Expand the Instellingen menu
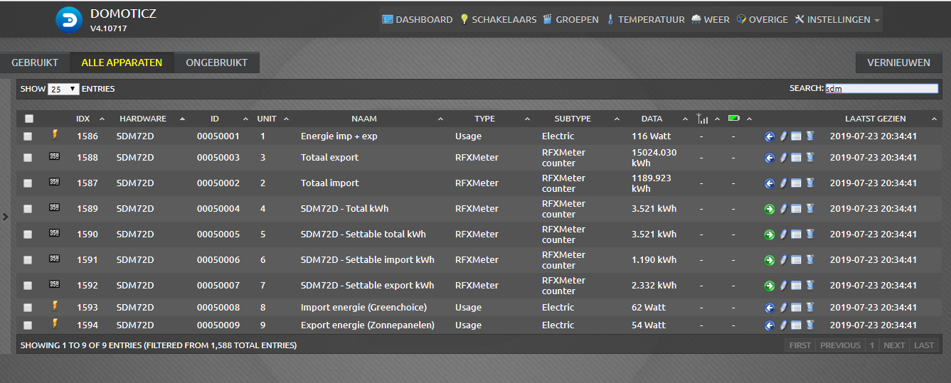Viewport: 951px width, 383px height. pos(837,20)
